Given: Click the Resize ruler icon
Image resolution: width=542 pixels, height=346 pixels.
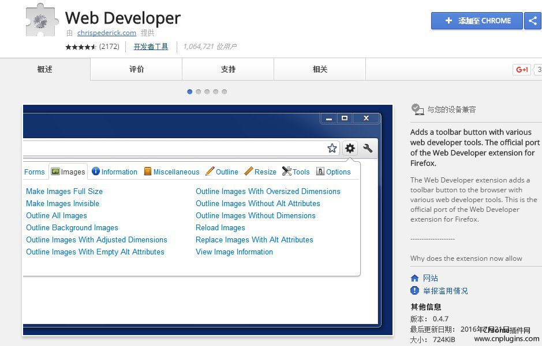Looking at the screenshot, I should (249, 172).
